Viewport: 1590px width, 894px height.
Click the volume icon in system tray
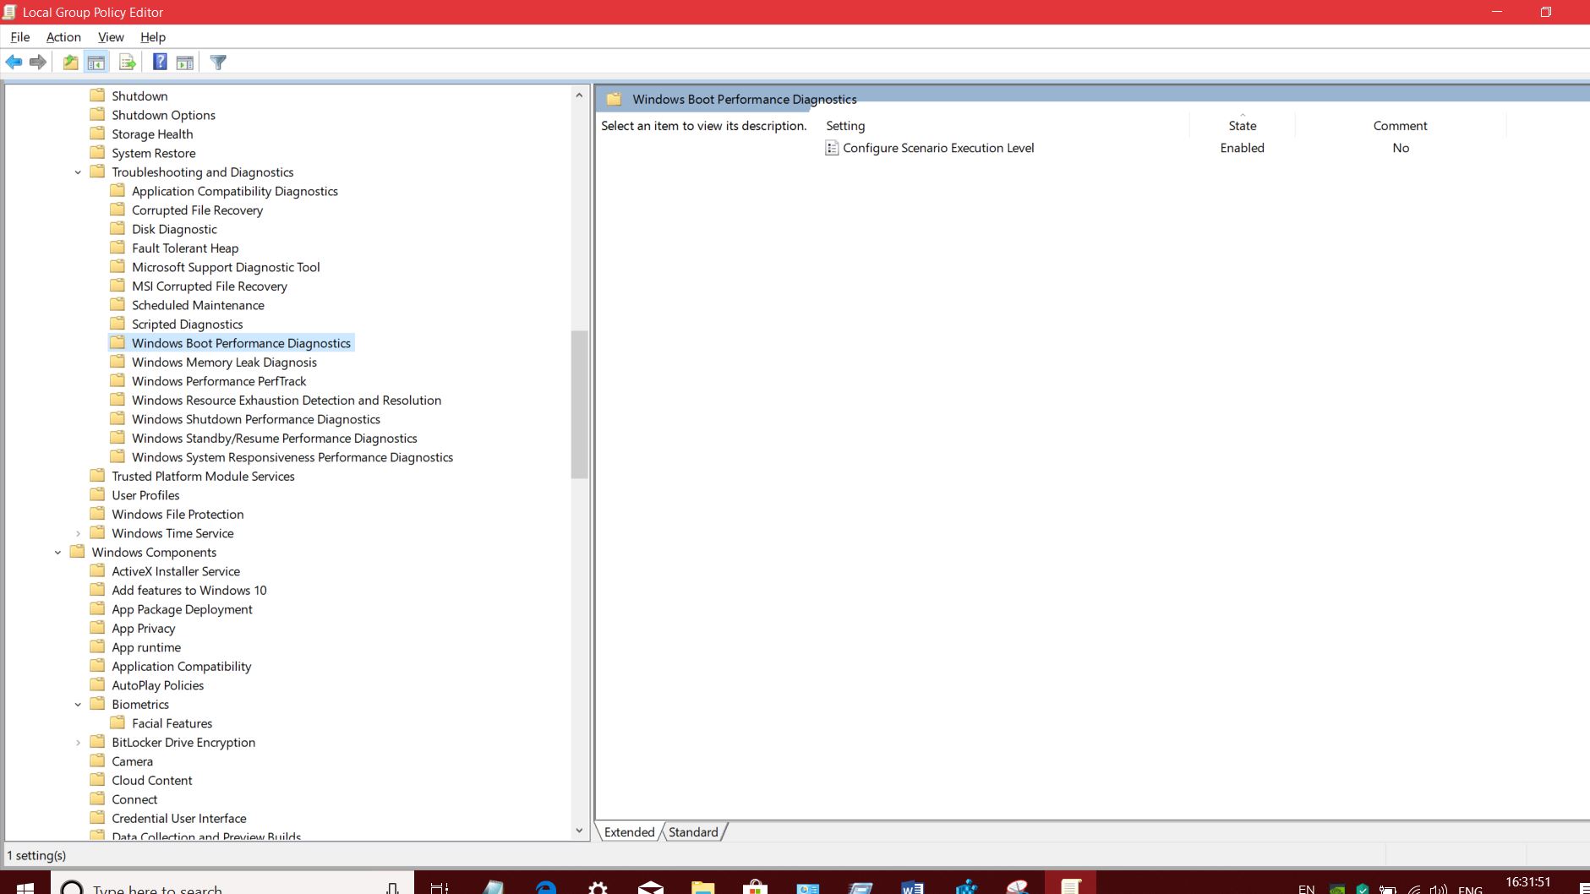(1438, 889)
